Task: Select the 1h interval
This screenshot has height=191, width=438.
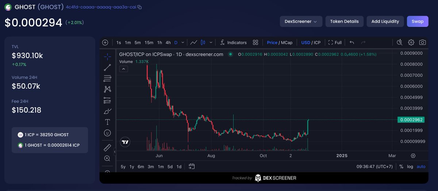Action: point(160,43)
